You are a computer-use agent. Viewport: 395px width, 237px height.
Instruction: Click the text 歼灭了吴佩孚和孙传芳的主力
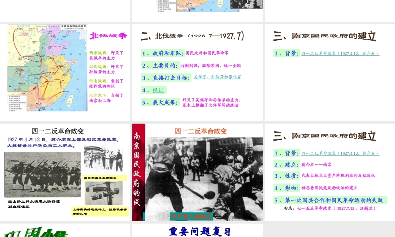[x=211, y=100]
